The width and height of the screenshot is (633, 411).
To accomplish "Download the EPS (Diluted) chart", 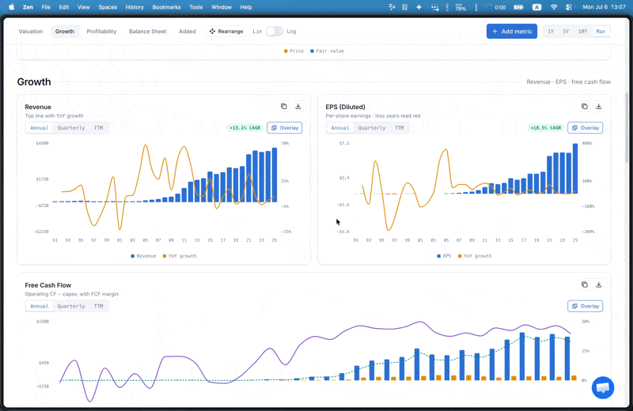I will [x=599, y=107].
